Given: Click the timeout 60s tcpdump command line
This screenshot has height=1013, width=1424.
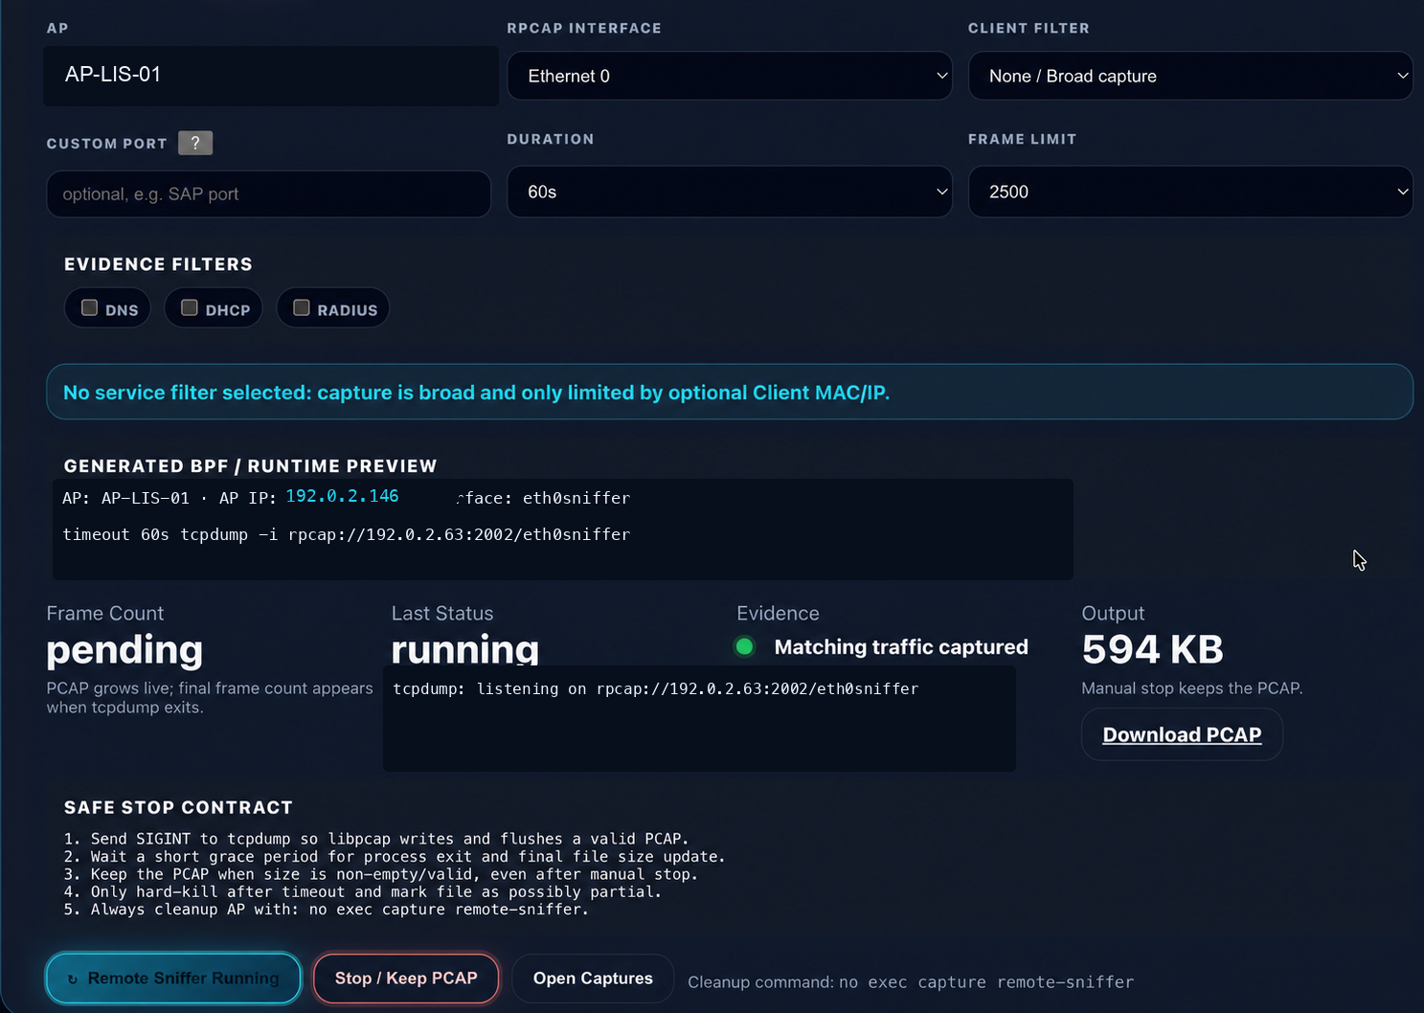Looking at the screenshot, I should point(347,534).
